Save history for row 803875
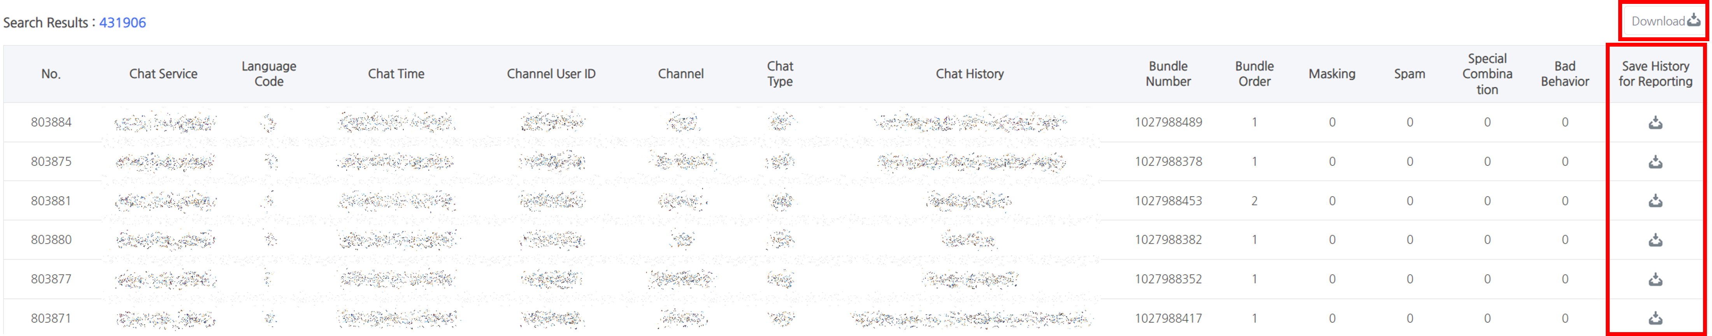Viewport: 1712px width, 336px height. (x=1655, y=162)
